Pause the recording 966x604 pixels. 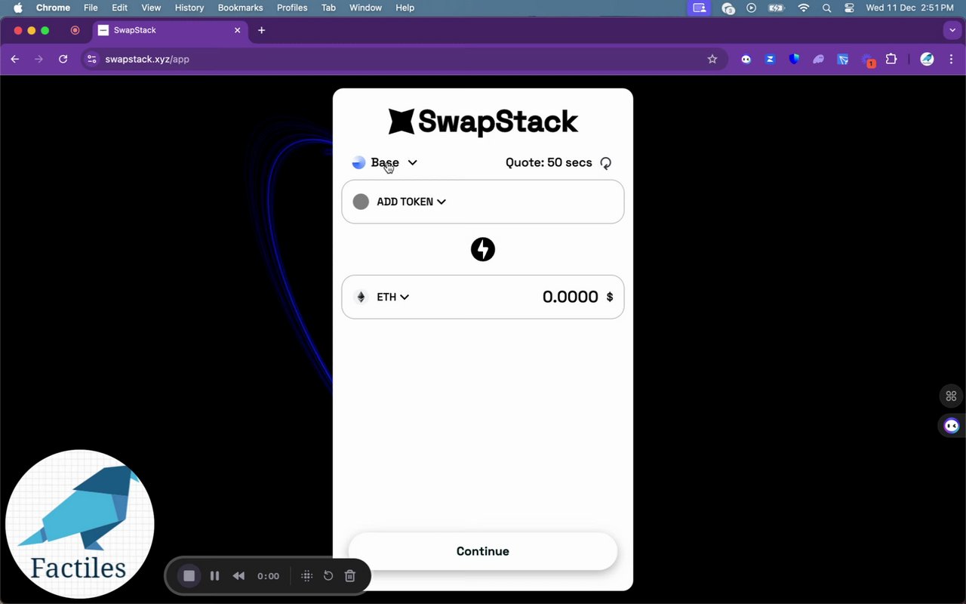click(x=214, y=576)
